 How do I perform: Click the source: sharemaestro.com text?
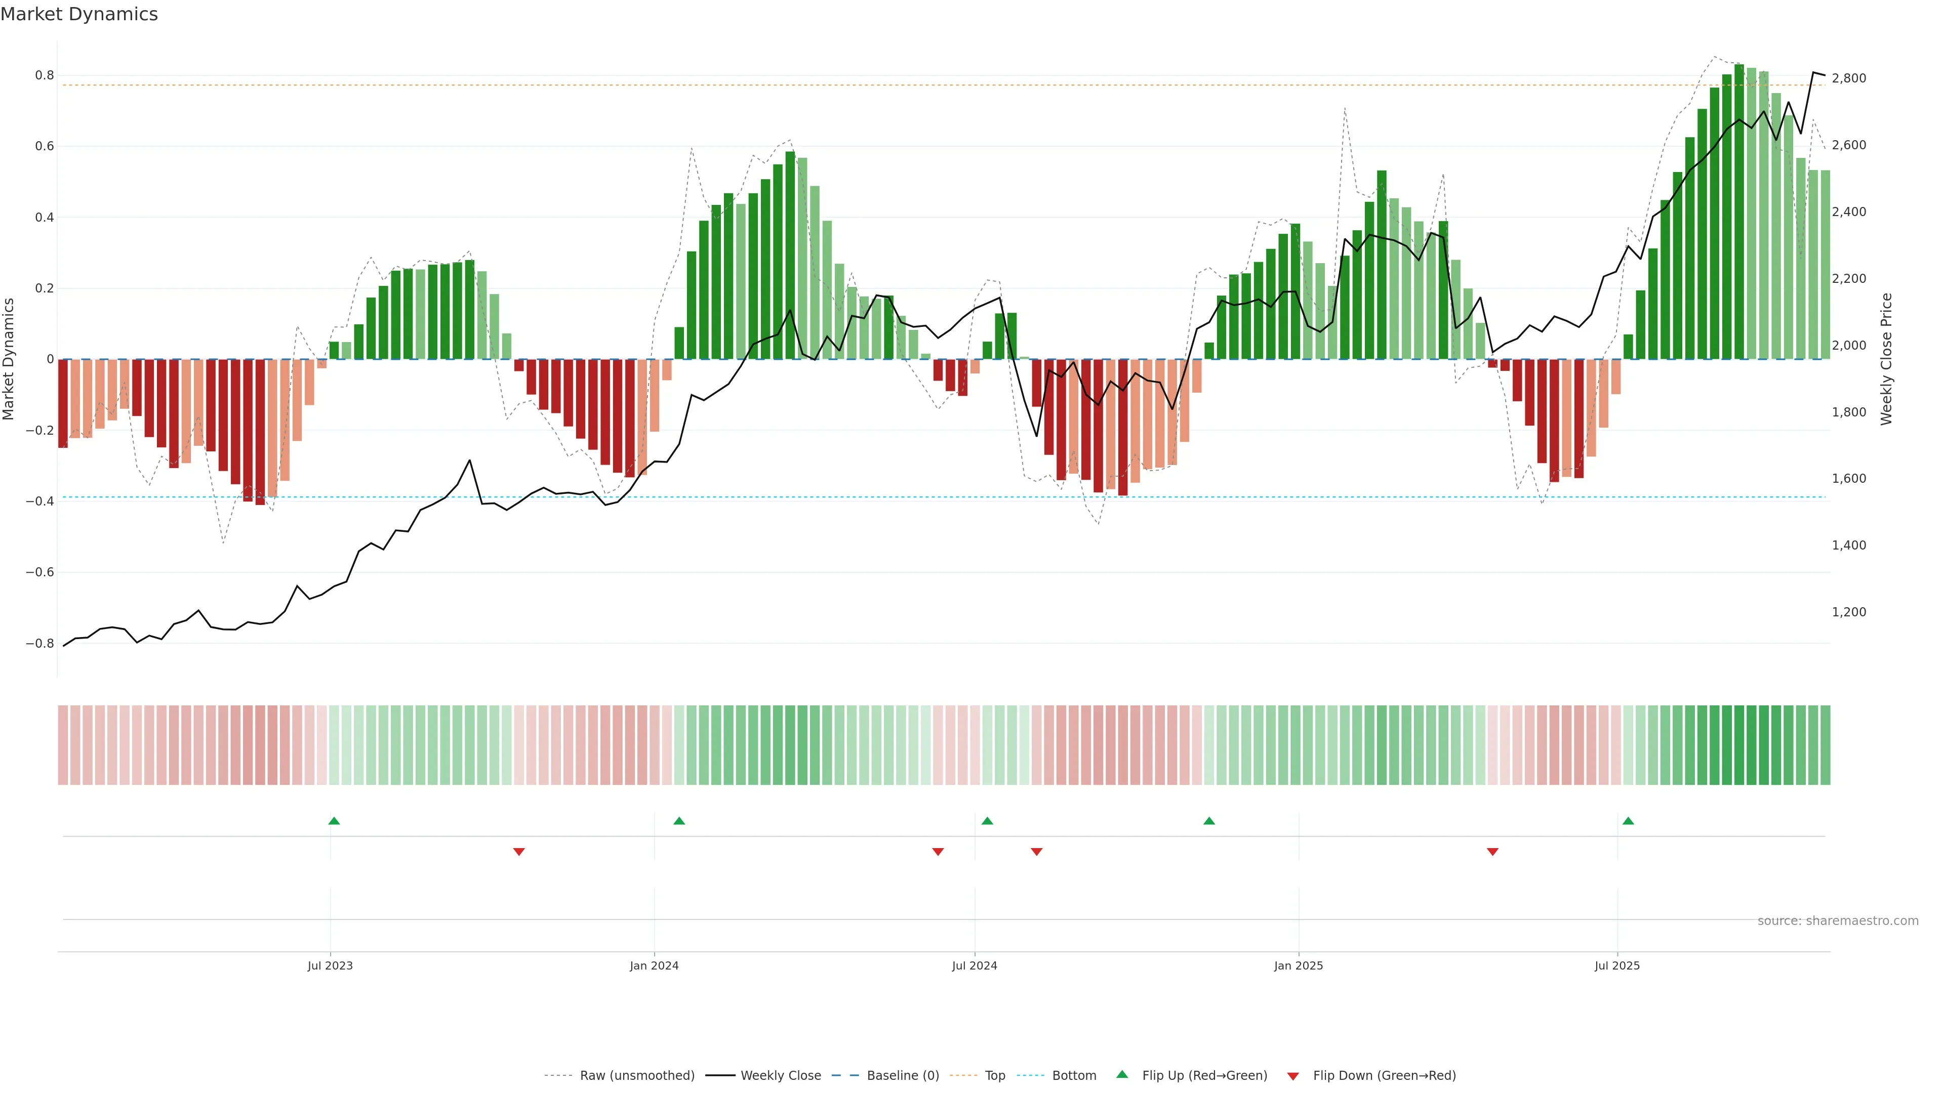pos(1838,921)
